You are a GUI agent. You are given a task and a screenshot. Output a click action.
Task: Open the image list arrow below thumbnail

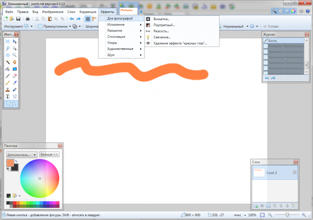141,12
